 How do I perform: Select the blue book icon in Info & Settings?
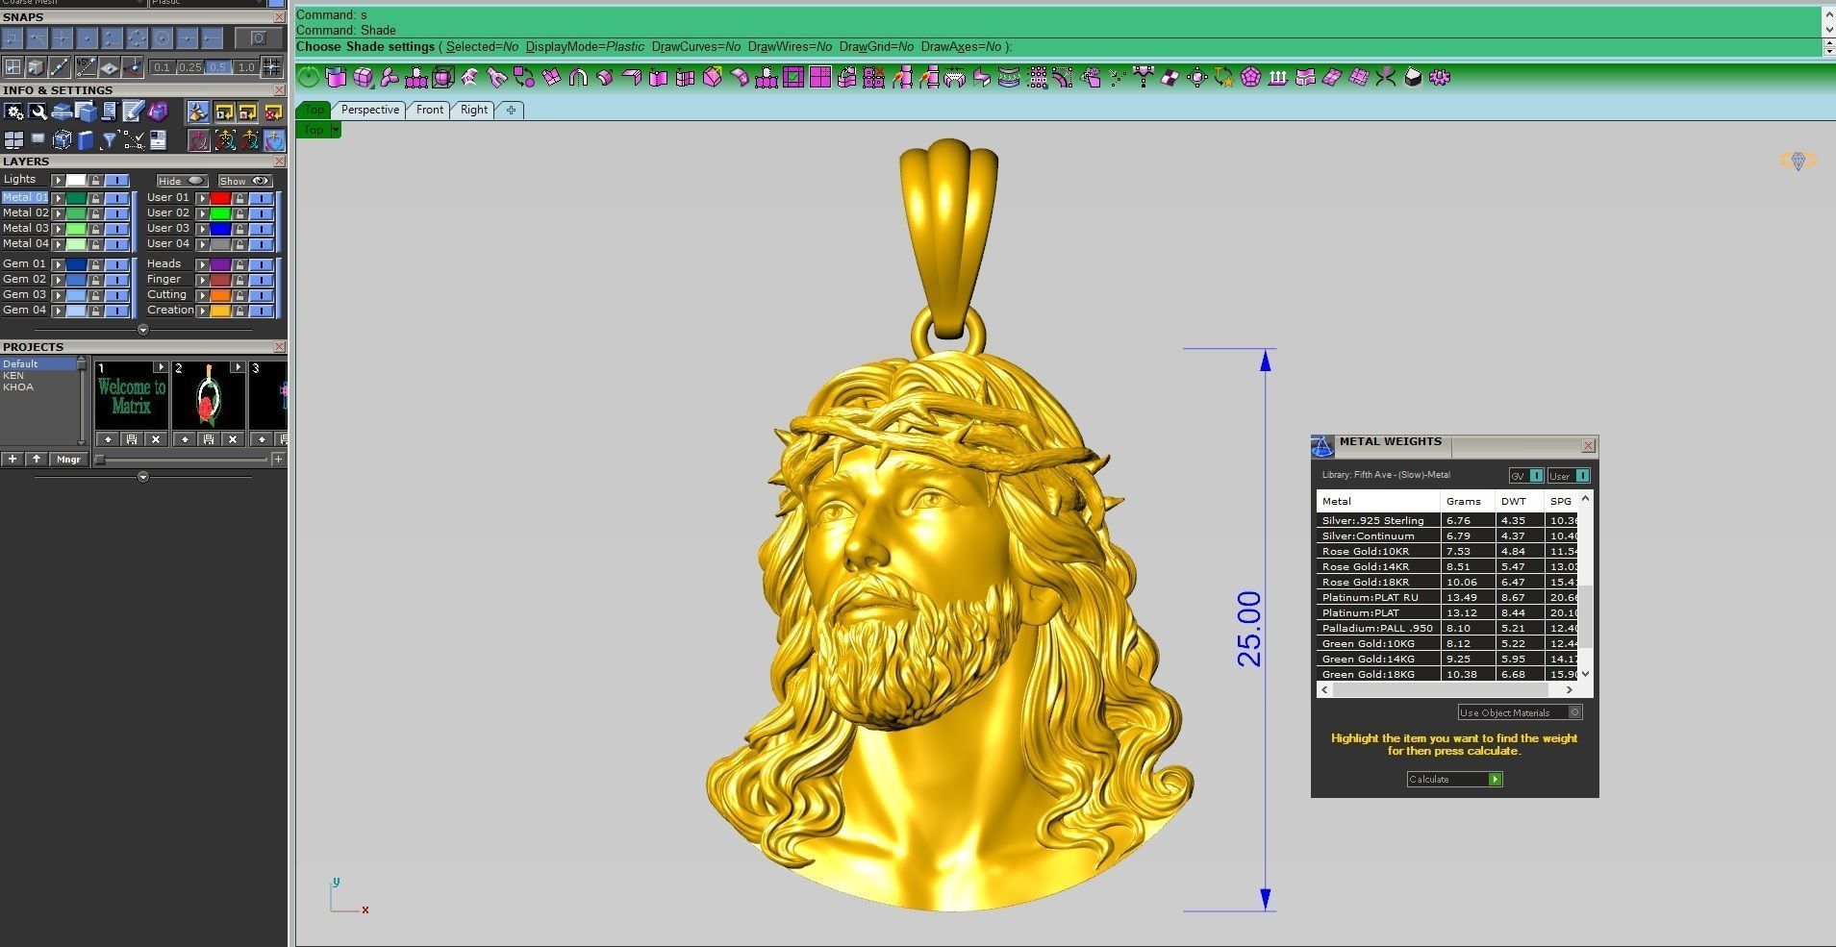[86, 140]
